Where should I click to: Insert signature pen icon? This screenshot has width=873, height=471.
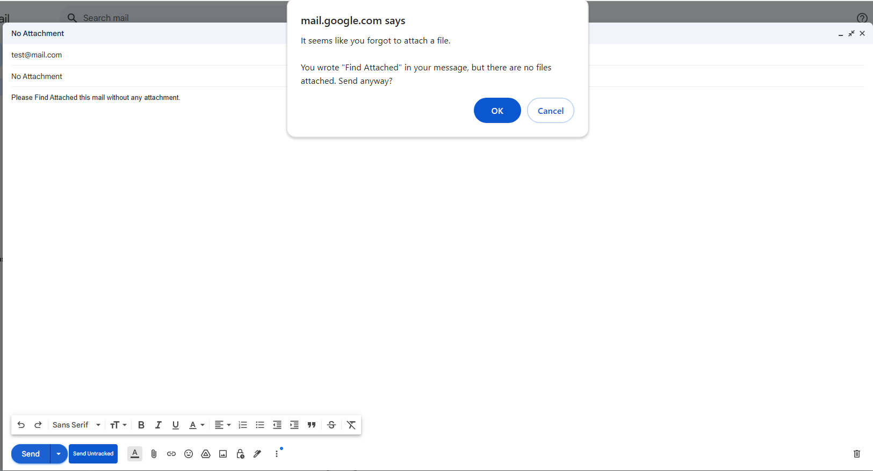click(257, 454)
